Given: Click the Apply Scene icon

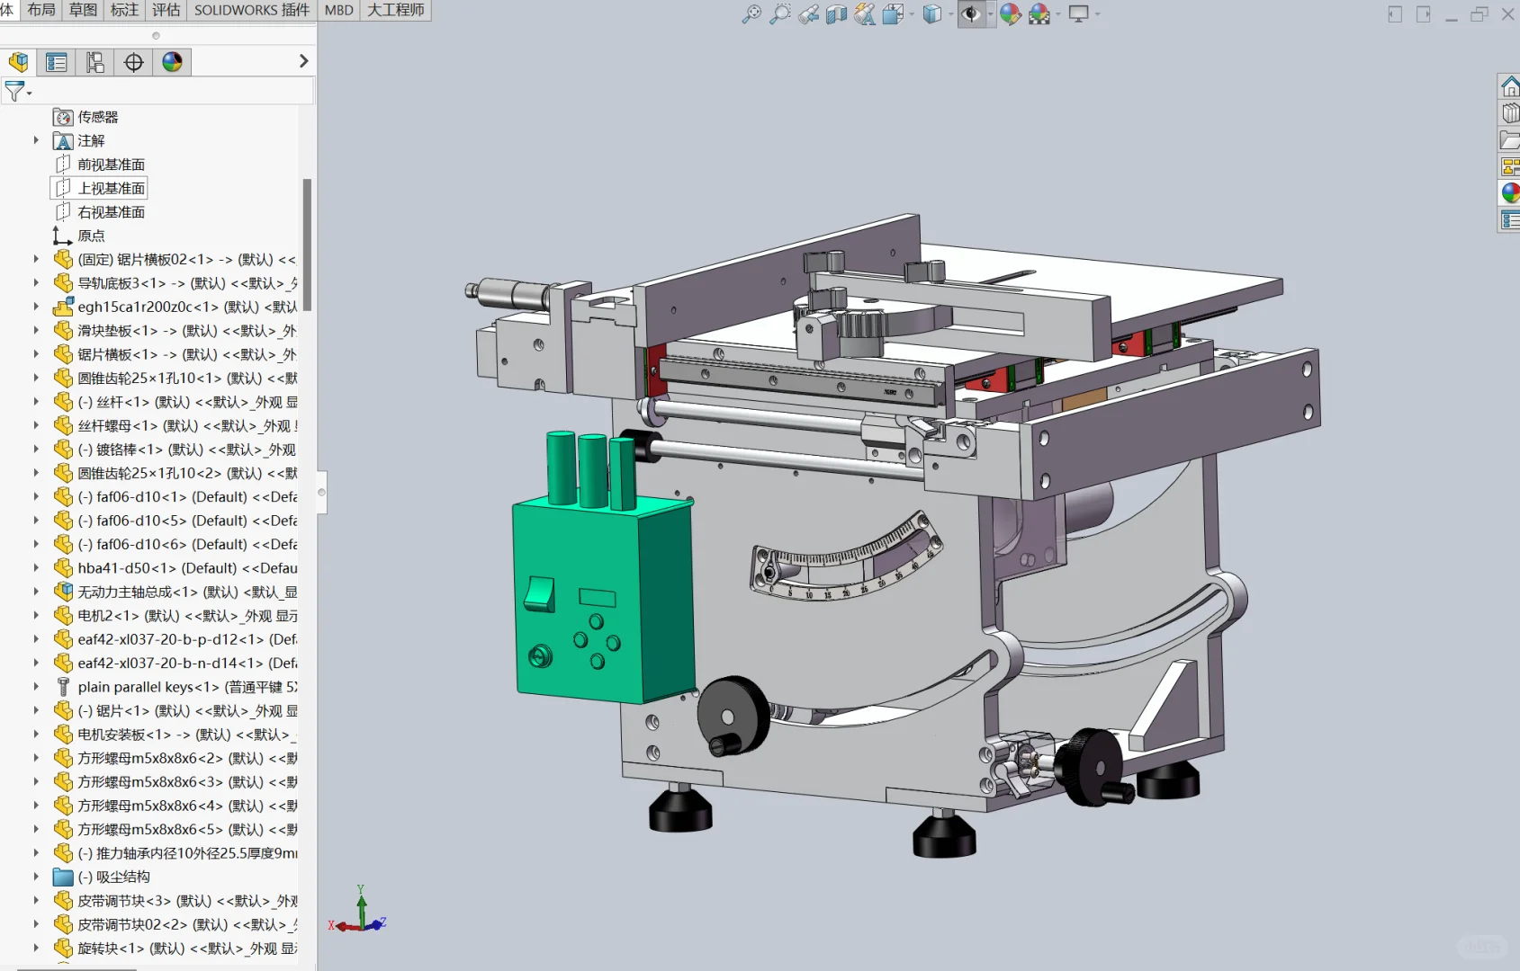Looking at the screenshot, I should [x=1039, y=14].
